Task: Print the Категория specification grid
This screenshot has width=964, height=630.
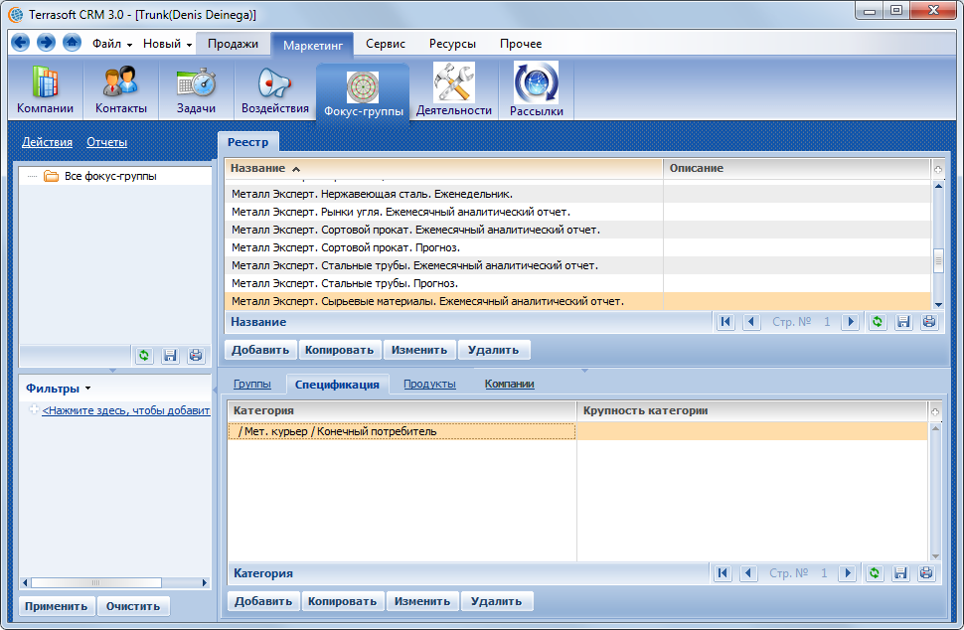Action: tap(926, 572)
